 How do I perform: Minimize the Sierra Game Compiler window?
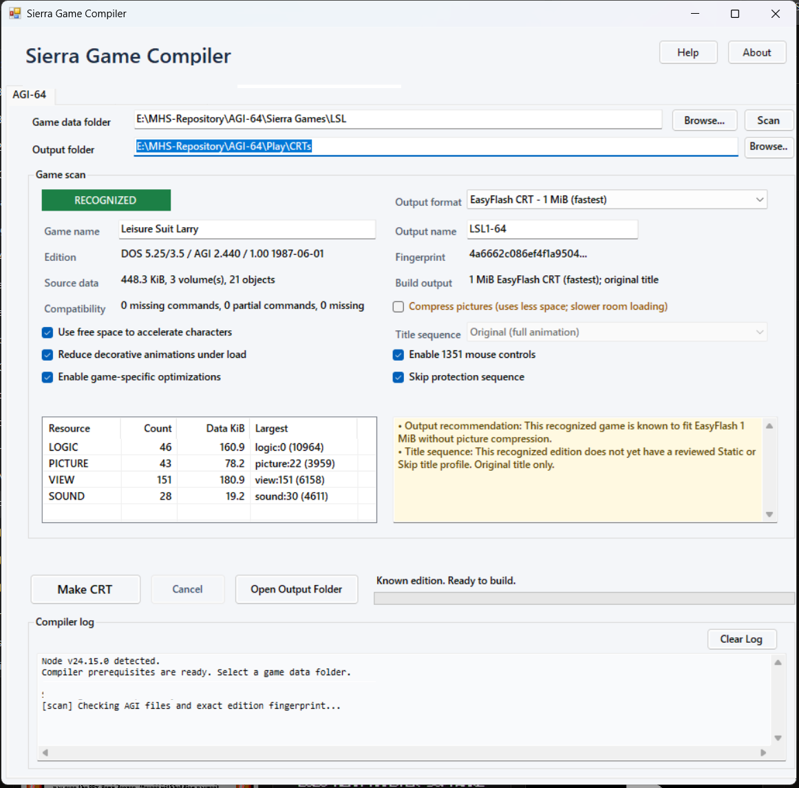click(695, 14)
